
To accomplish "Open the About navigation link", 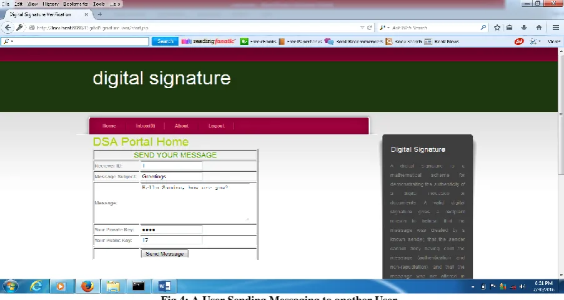I will point(181,126).
